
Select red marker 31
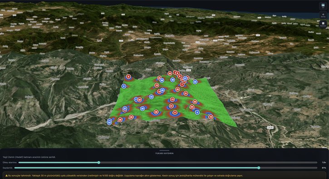coord(172,106)
